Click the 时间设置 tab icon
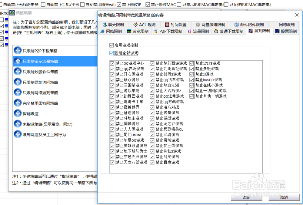Screen dimensions: 303x205 tap(167, 25)
